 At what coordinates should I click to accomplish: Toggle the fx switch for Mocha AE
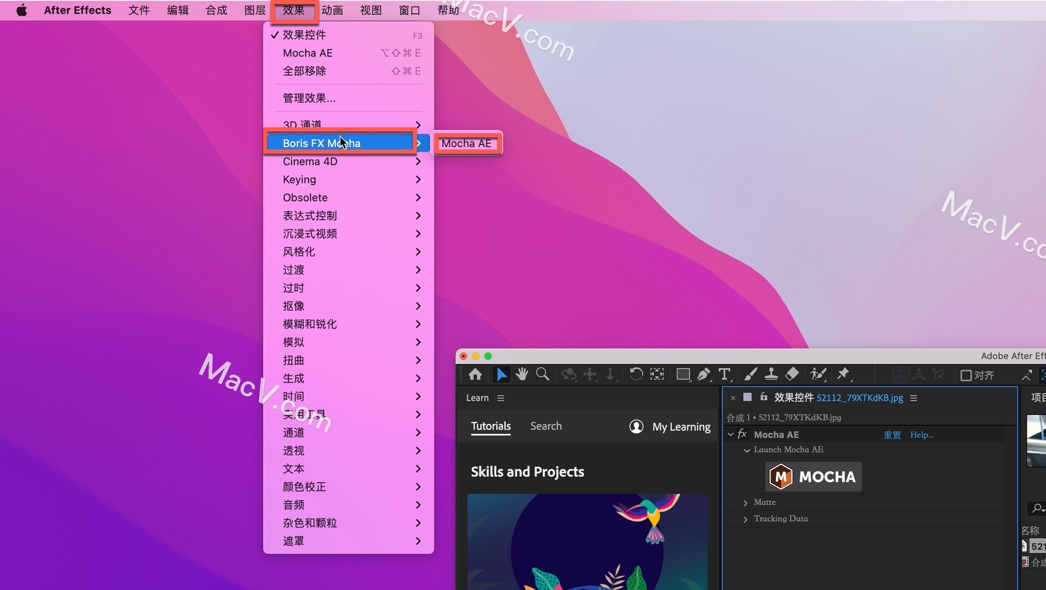[x=742, y=434]
